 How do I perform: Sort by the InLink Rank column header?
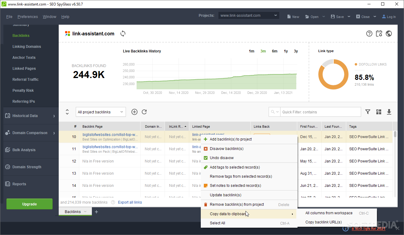177,126
